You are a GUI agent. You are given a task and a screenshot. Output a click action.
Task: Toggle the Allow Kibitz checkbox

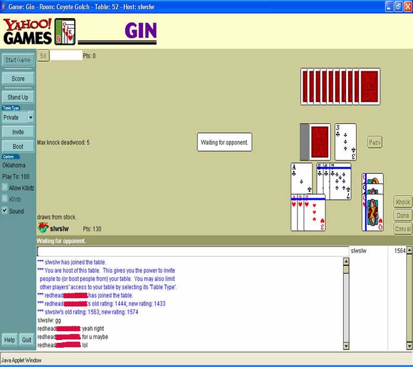[x=5, y=187]
